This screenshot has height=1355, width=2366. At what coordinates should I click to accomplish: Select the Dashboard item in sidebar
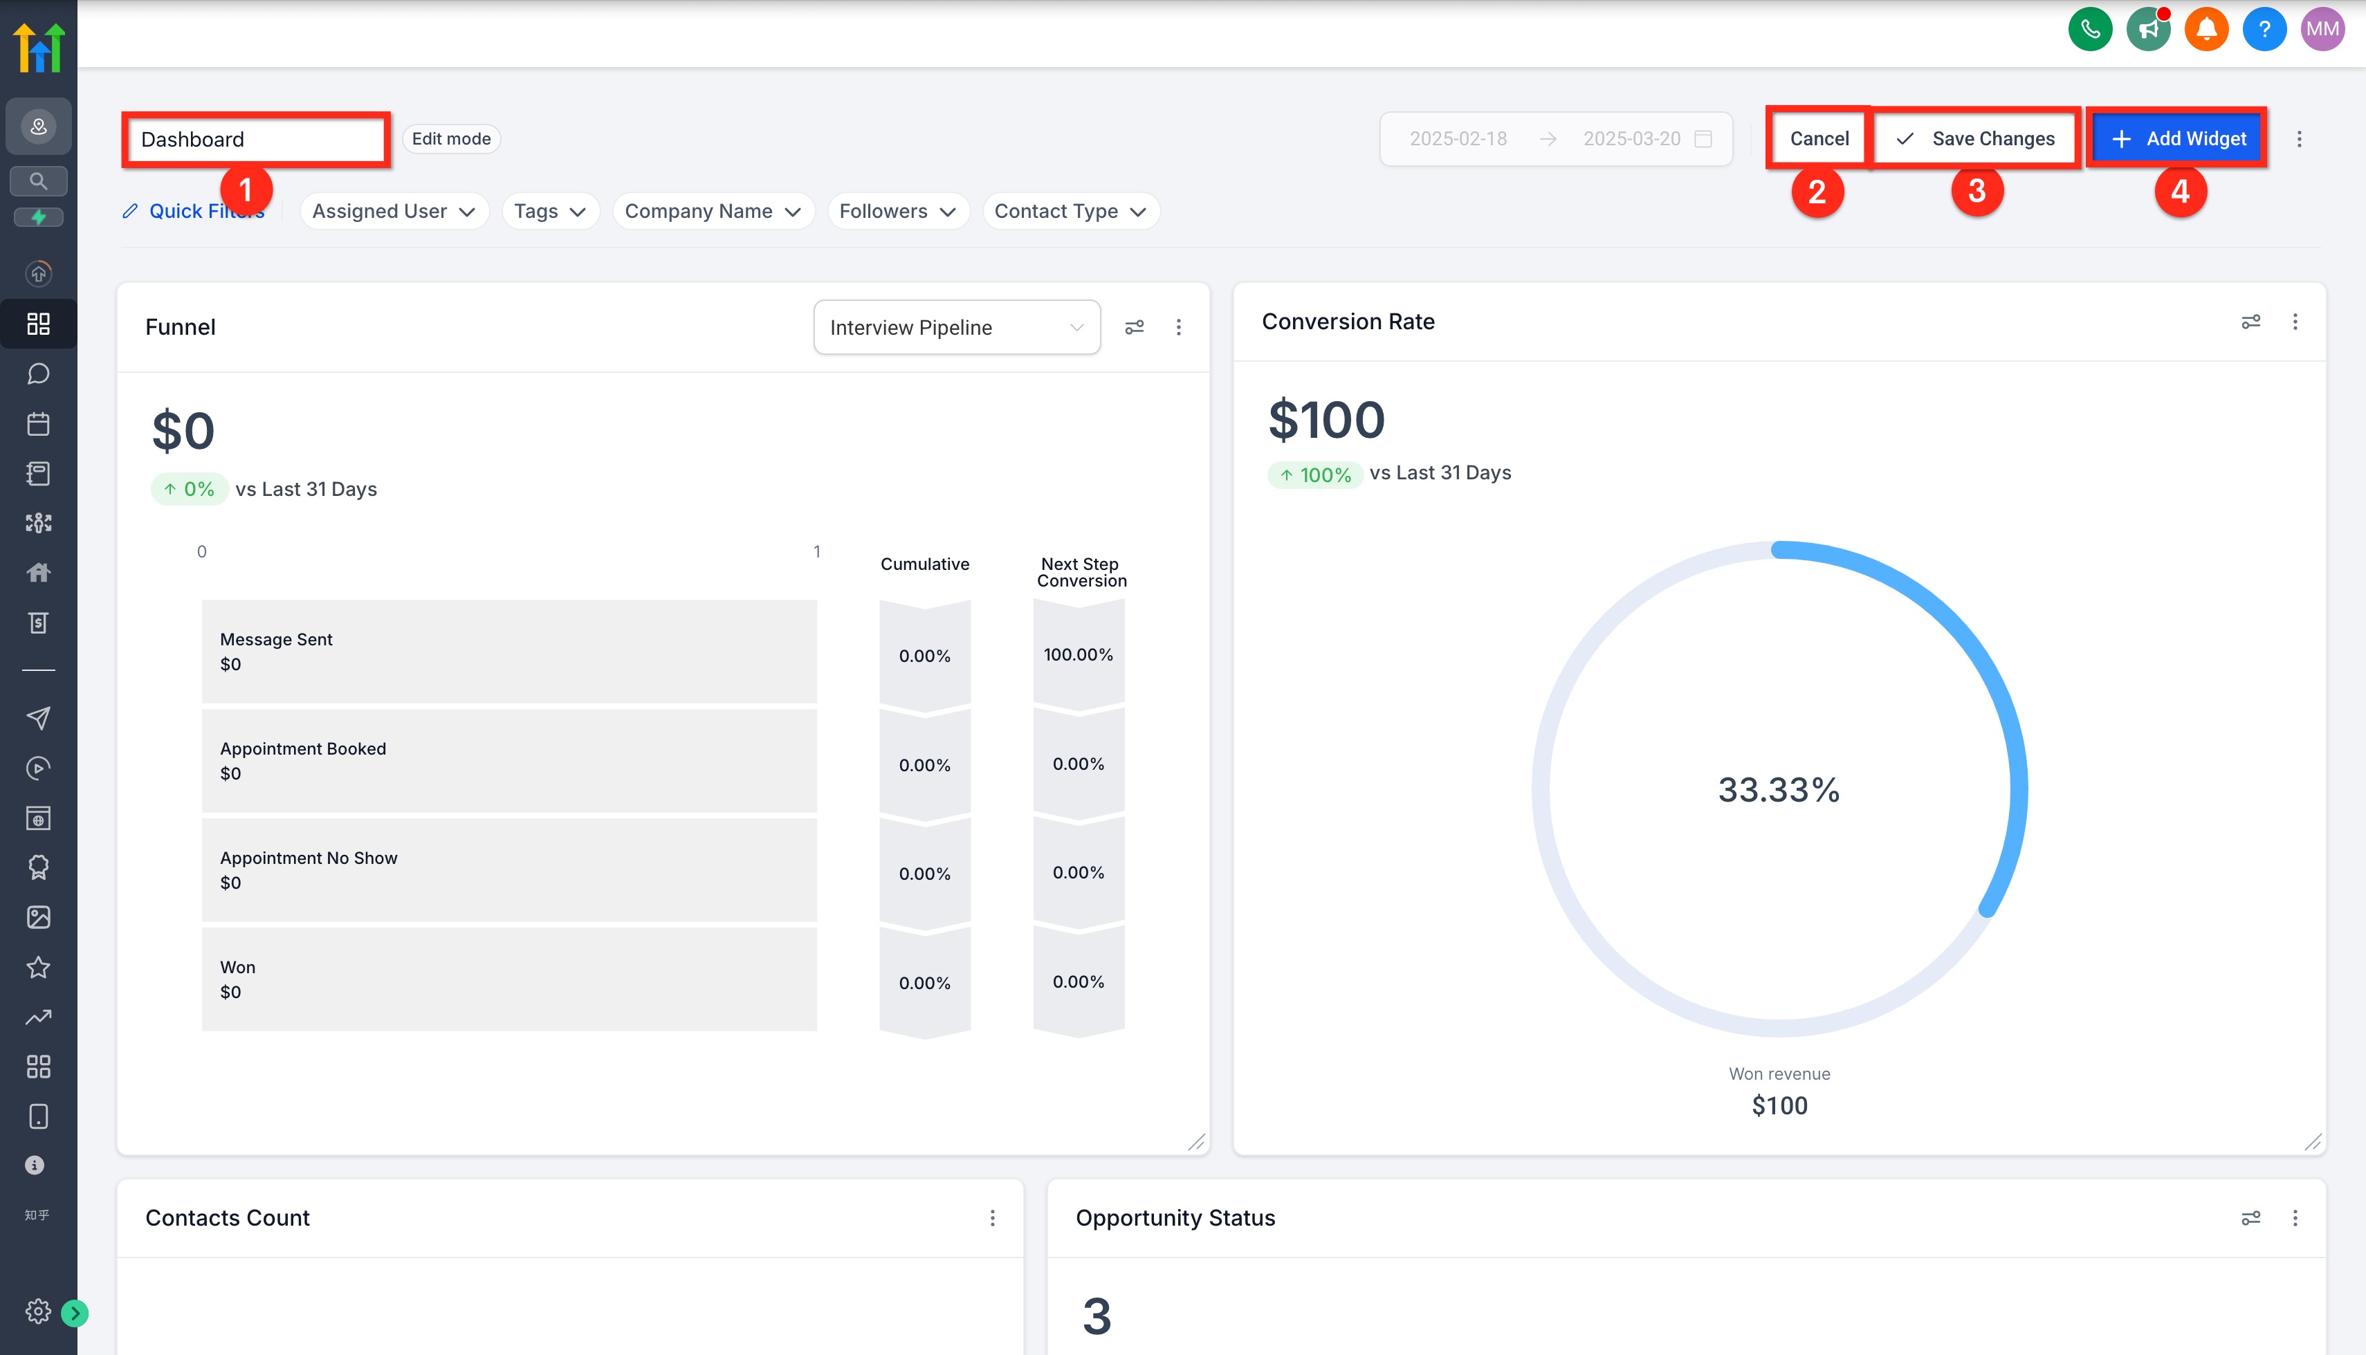pyautogui.click(x=38, y=323)
